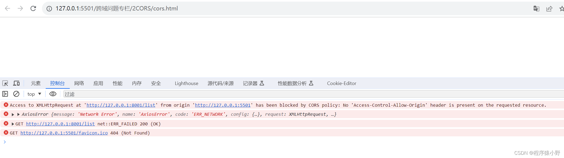Click the browser back arrow
564x158 pixels.
(x=7, y=9)
